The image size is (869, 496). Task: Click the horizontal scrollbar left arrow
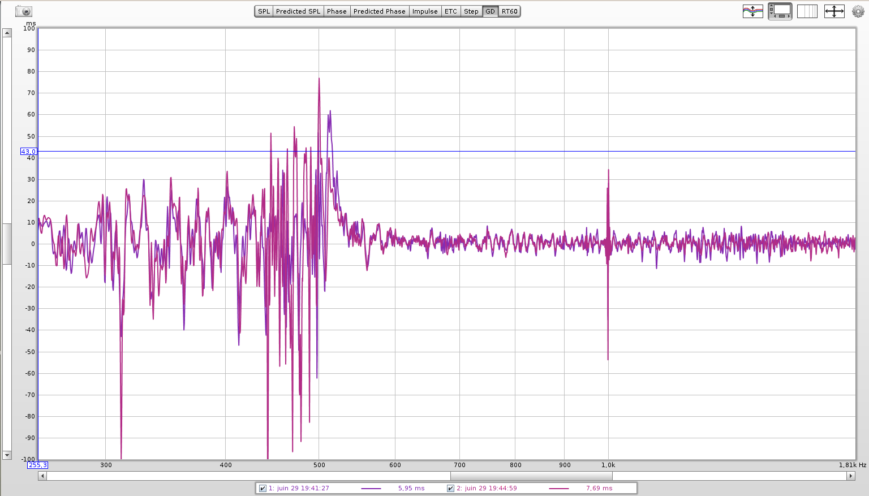(42, 476)
